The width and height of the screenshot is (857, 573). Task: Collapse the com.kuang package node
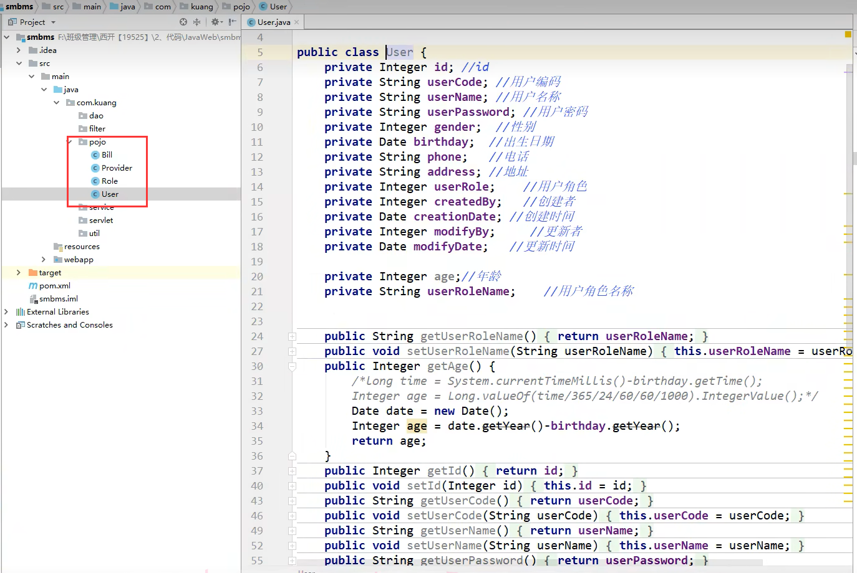coord(56,102)
